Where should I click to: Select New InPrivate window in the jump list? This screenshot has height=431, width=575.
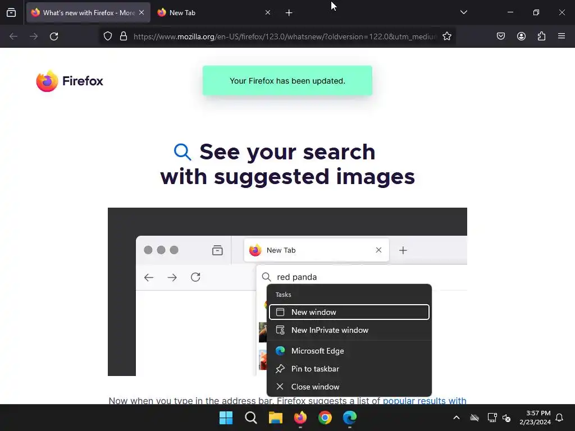pos(349,330)
